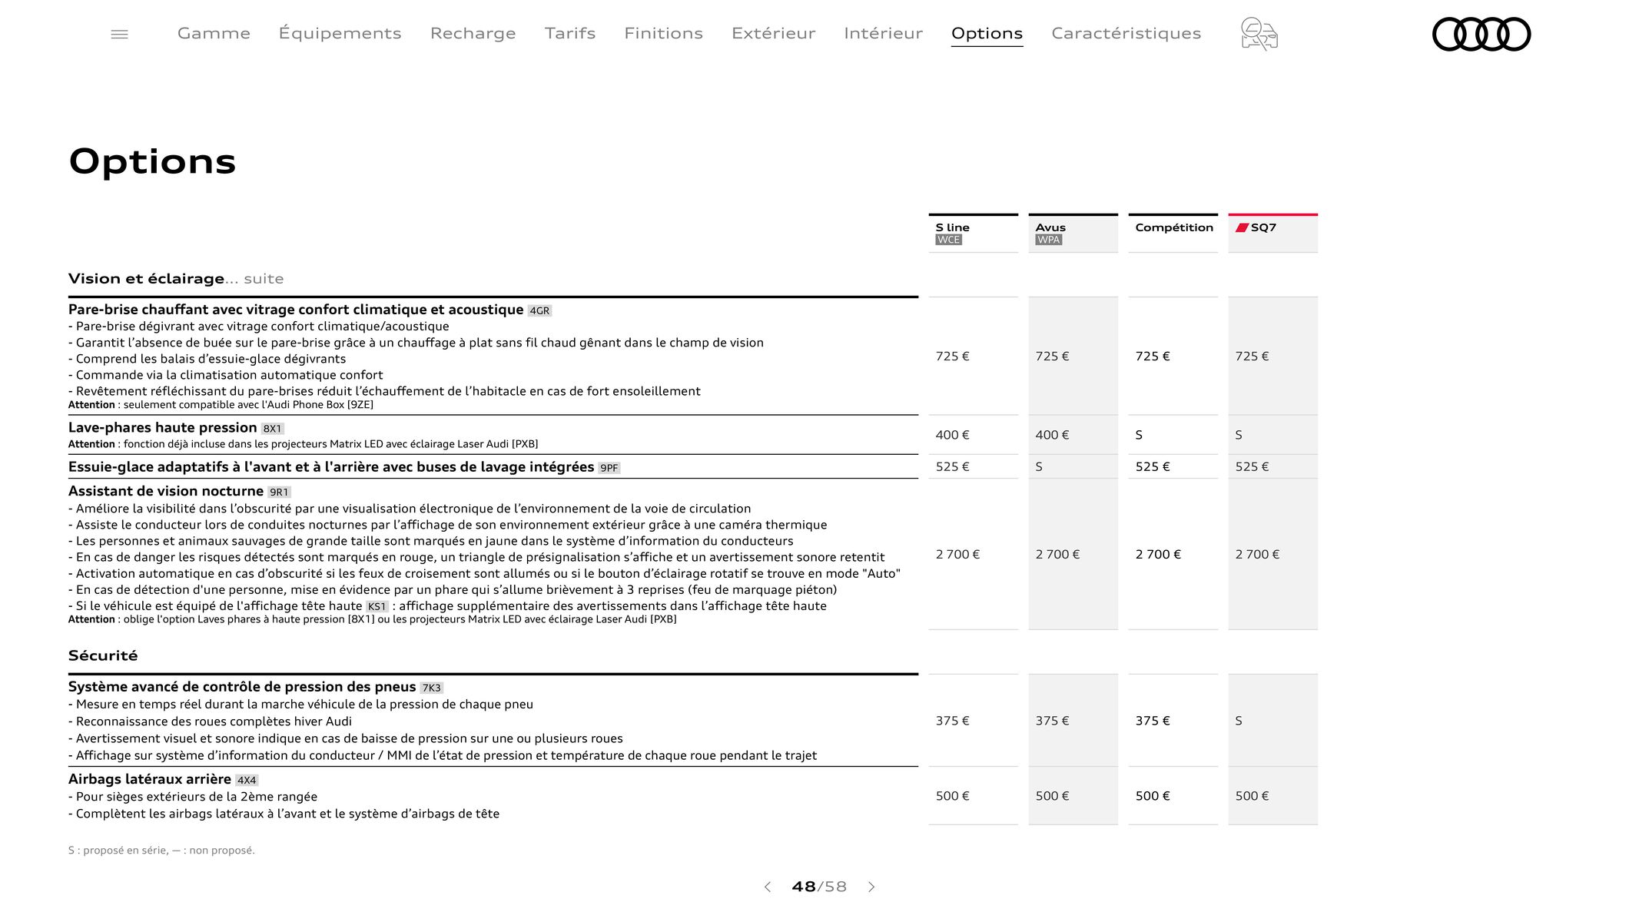Click the Audi rings logo

pyautogui.click(x=1481, y=34)
